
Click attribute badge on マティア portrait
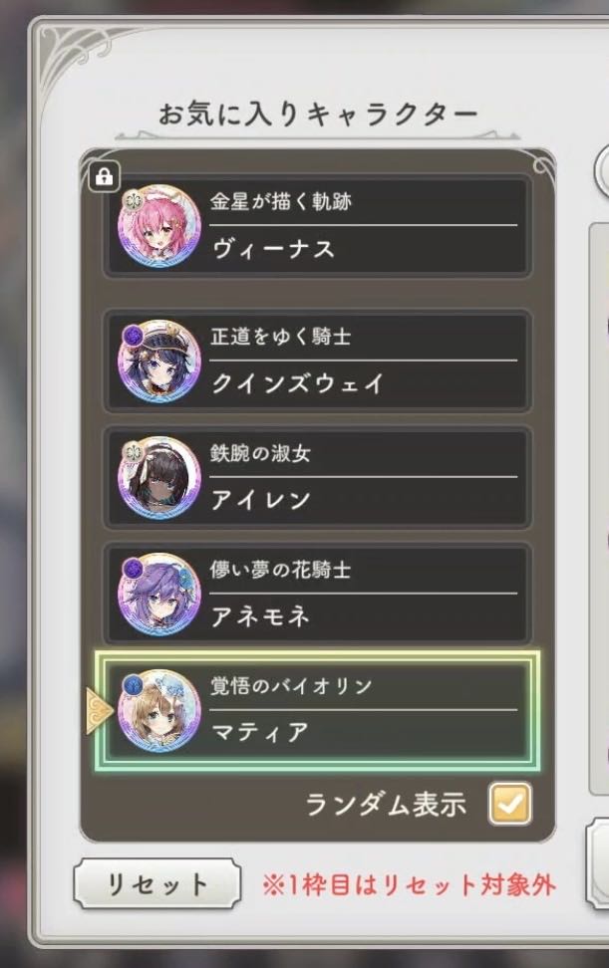pos(132,685)
